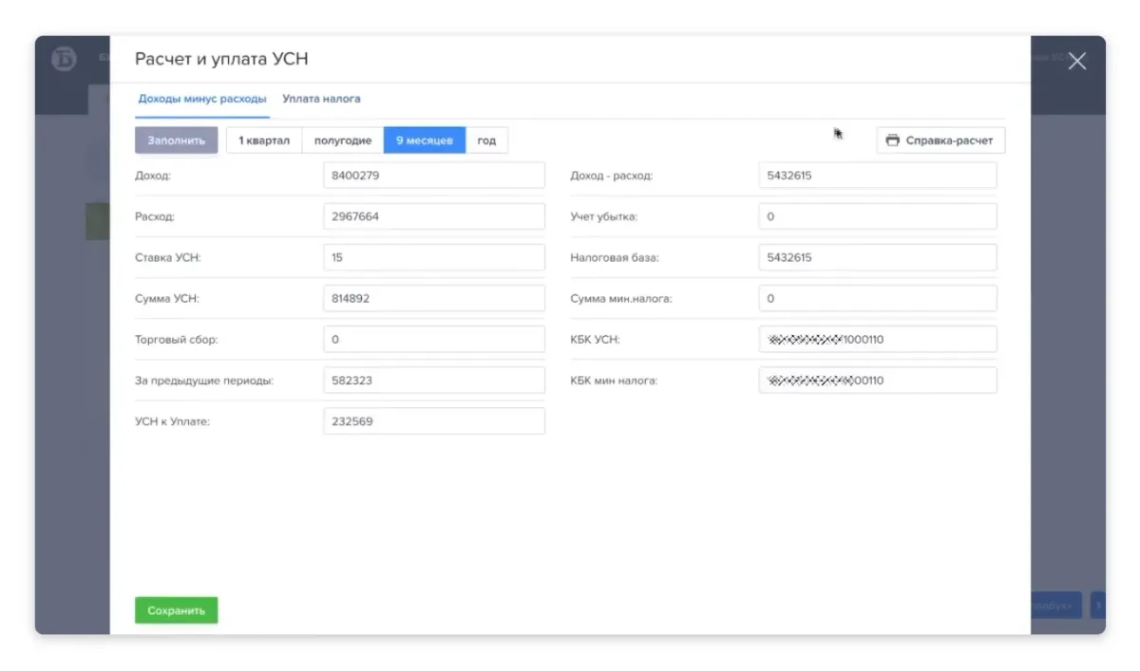Open the Доходы минус расходы tab
This screenshot has height=671, width=1140.
click(202, 99)
